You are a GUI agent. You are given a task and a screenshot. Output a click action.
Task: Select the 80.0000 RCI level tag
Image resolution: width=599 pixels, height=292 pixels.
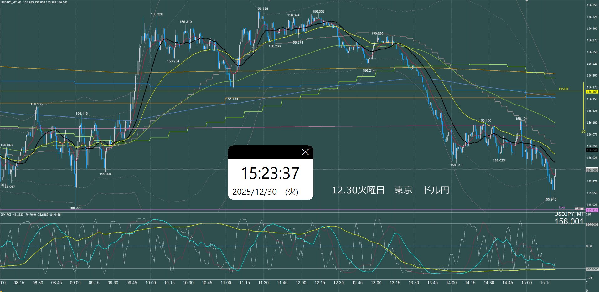(x=592, y=225)
